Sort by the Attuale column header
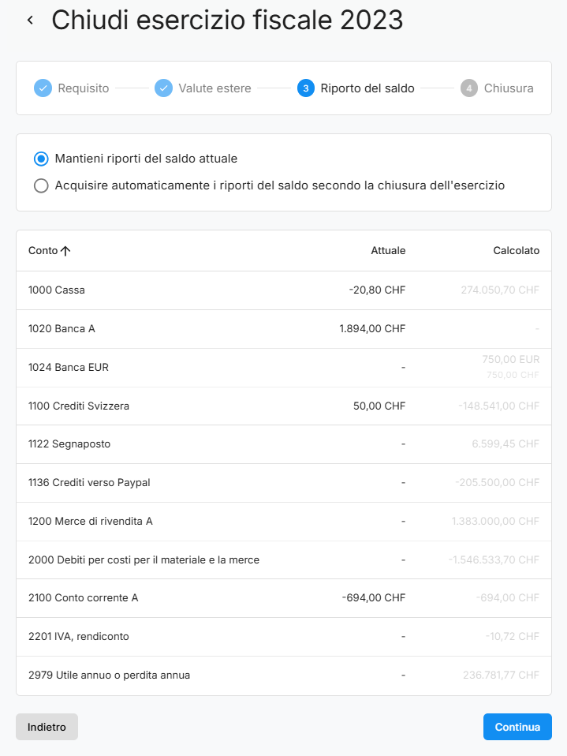This screenshot has height=756, width=567. coord(388,251)
